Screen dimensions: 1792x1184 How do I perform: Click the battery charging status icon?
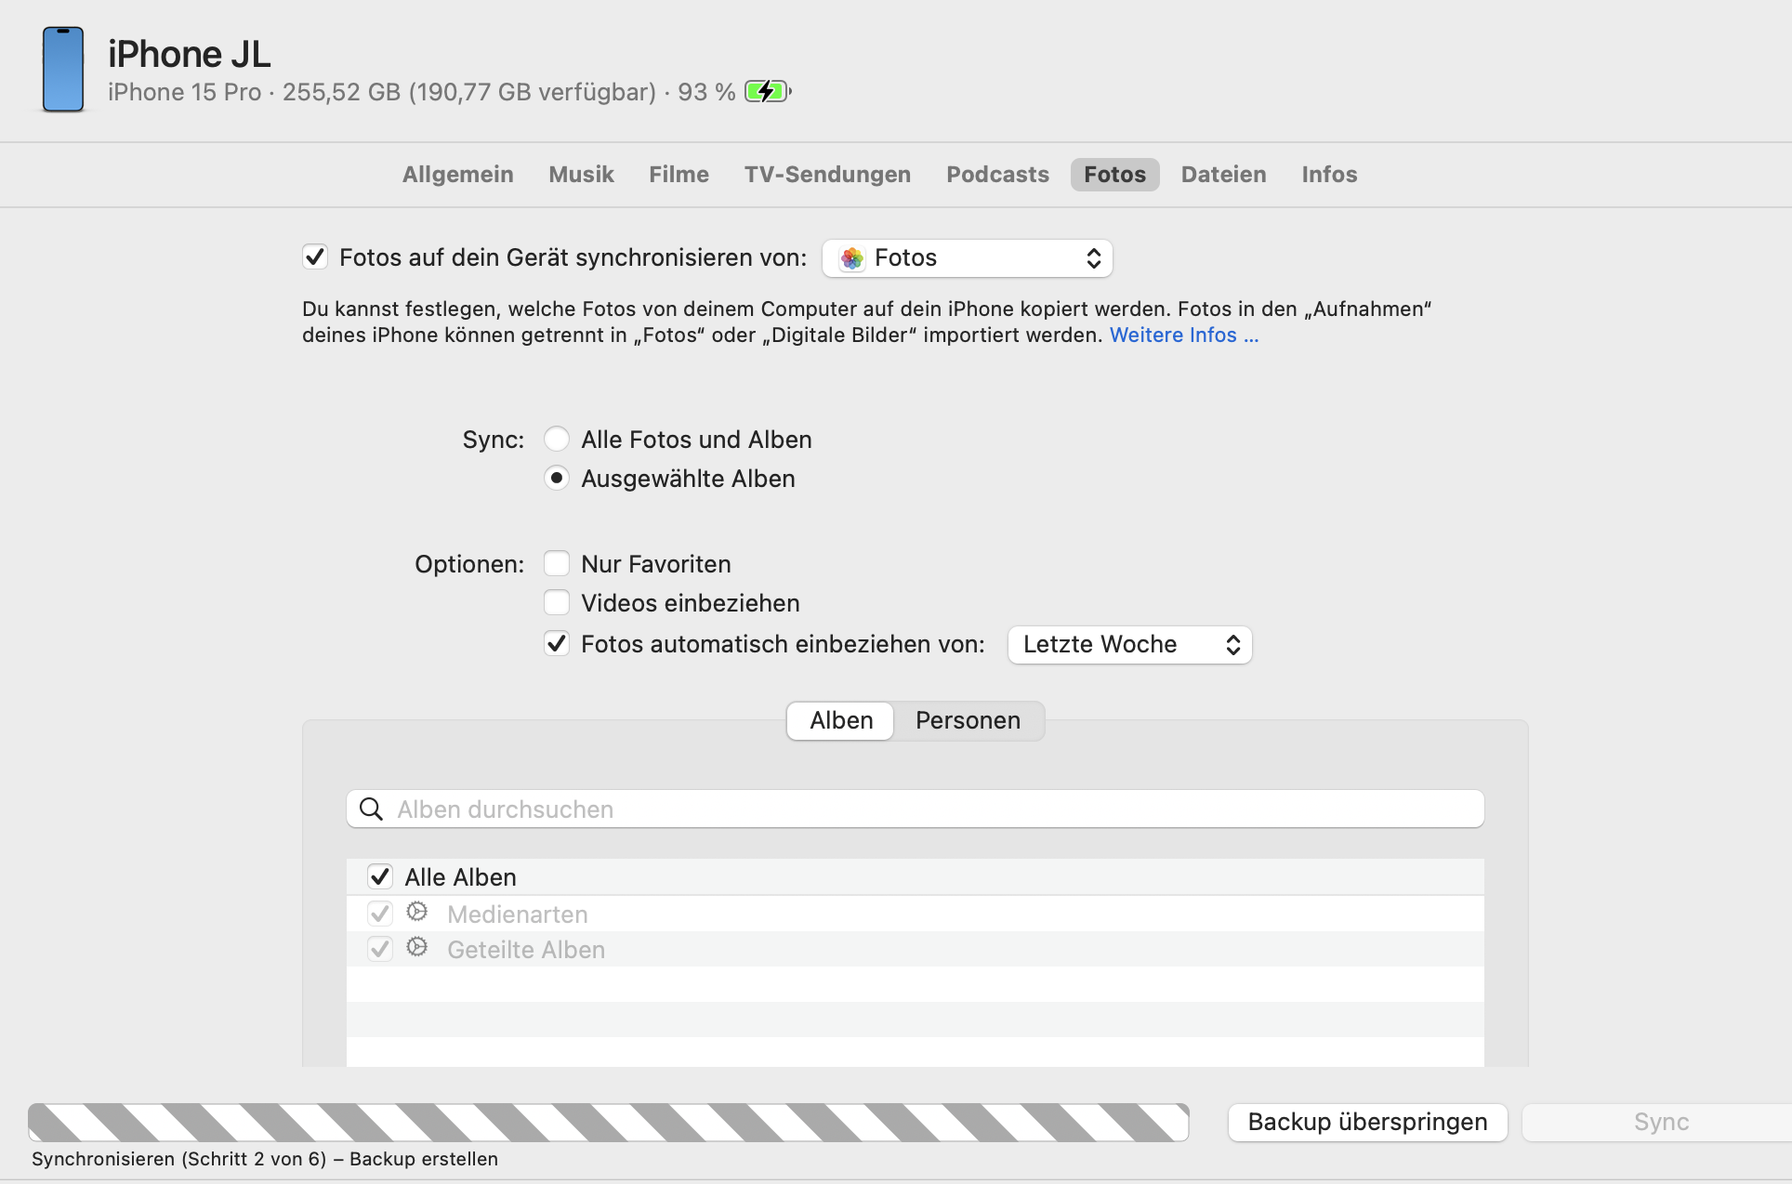[768, 92]
